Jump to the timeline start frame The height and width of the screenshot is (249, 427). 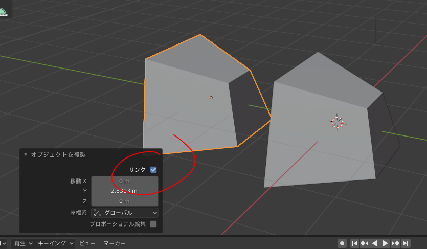click(x=354, y=243)
